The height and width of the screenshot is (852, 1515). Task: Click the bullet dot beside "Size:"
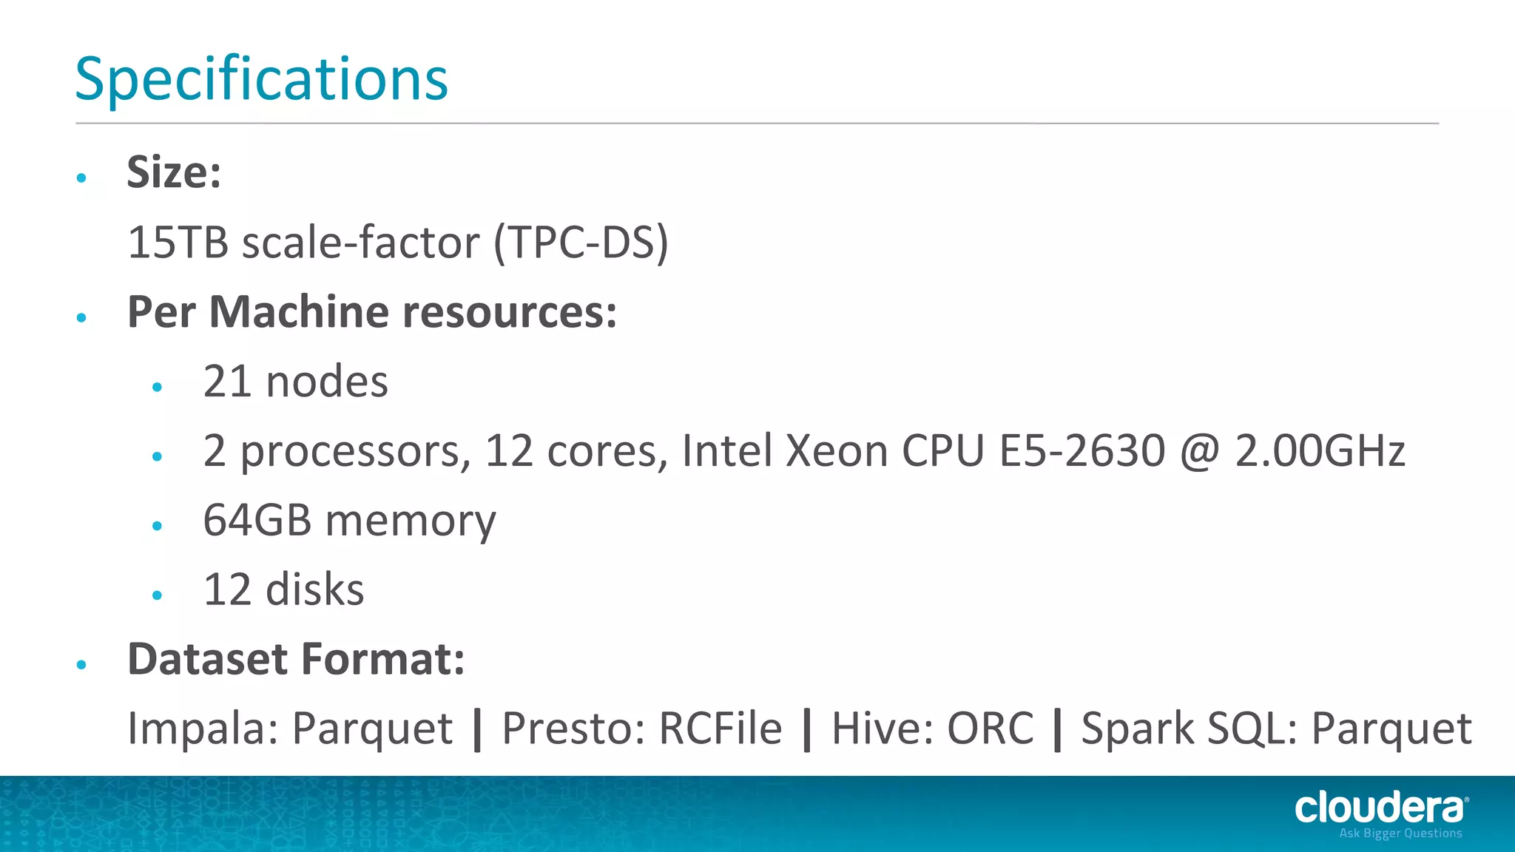pos(81,177)
